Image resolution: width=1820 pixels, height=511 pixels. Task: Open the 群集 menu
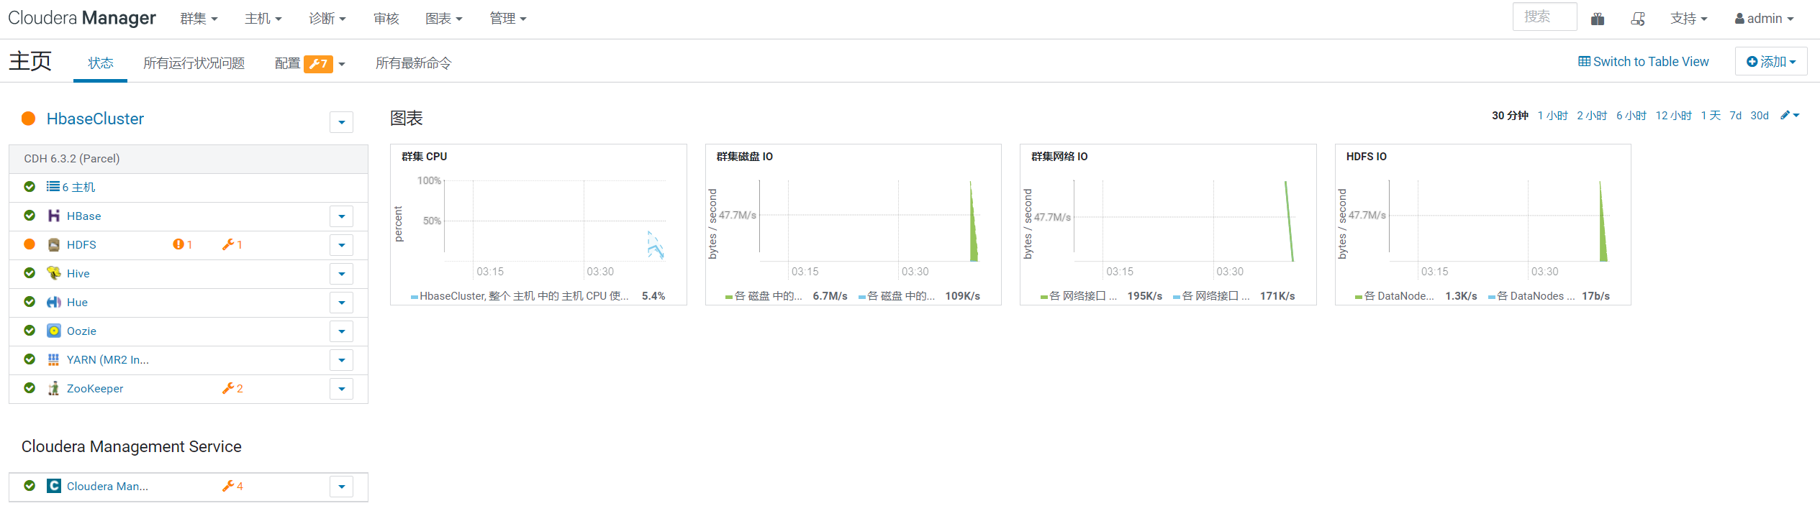pos(199,19)
